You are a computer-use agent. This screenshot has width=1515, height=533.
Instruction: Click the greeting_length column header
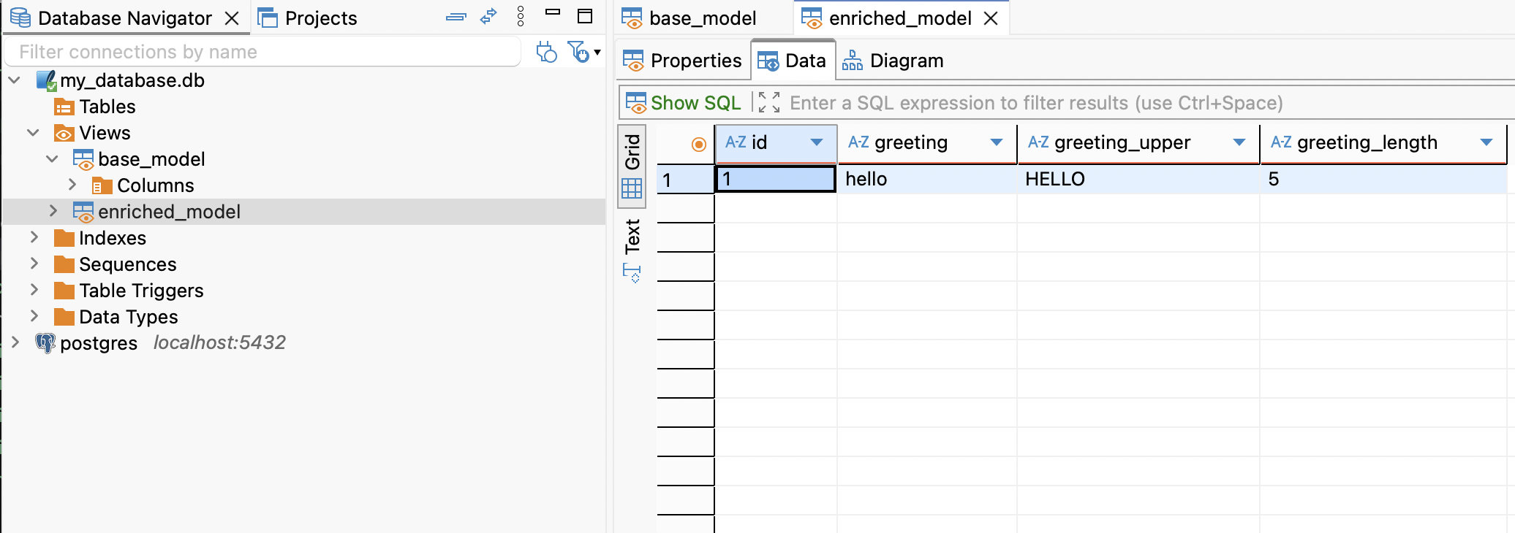[1383, 143]
